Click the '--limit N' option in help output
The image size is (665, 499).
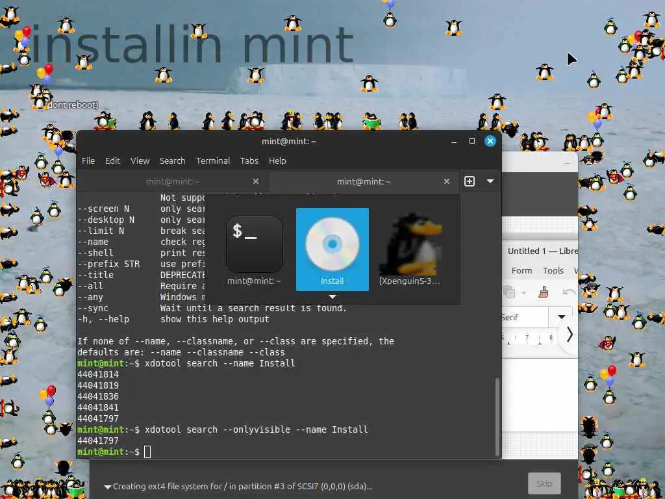(101, 231)
